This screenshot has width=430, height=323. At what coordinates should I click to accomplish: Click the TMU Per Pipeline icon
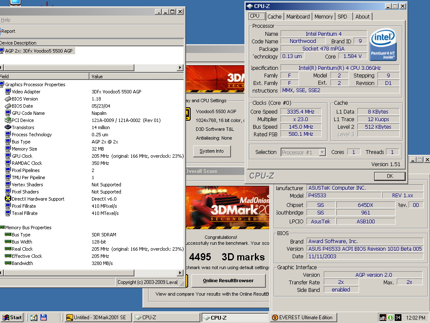[x=8, y=177]
